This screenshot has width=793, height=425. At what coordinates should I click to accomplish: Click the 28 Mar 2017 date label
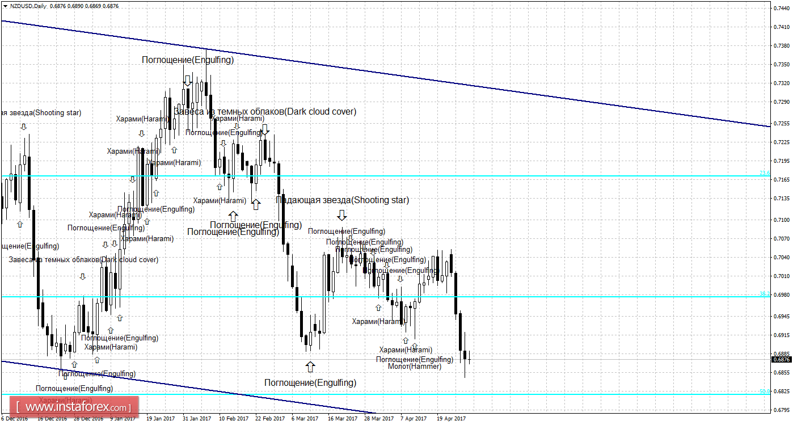click(x=378, y=419)
